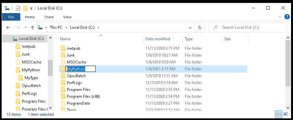Refresh the Local Disk (C:) view
This screenshot has width=293, height=120.
pyautogui.click(x=200, y=27)
